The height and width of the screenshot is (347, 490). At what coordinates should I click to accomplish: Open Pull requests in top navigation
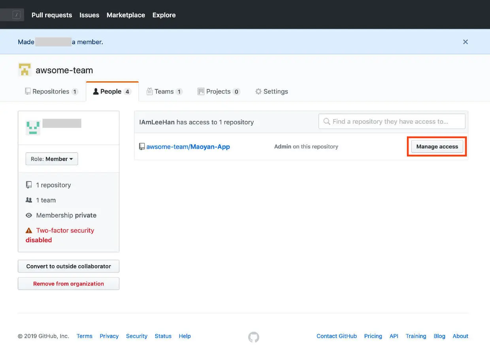click(x=52, y=15)
